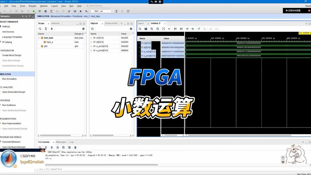This screenshot has height=175, width=311.
Task: Open the Tools menu
Action: (22, 6)
